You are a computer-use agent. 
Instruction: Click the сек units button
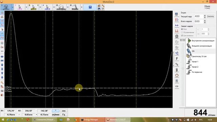(x=64, y=111)
